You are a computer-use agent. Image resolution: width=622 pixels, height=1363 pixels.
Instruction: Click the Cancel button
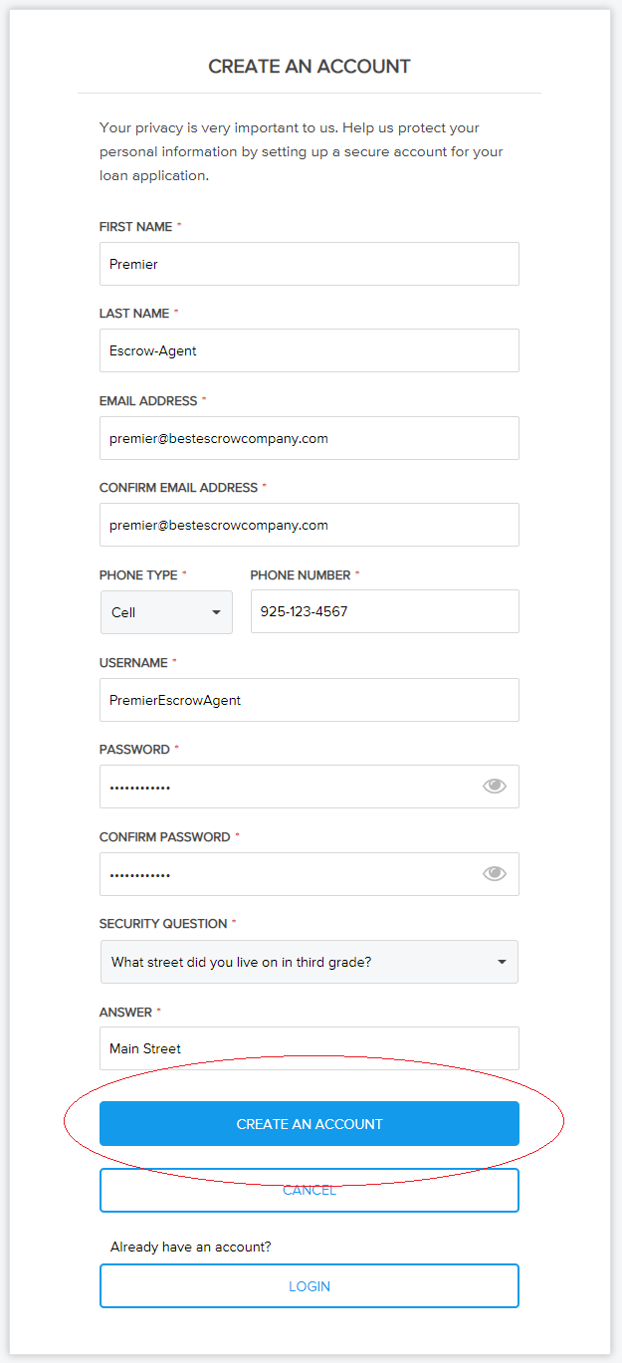click(310, 1190)
